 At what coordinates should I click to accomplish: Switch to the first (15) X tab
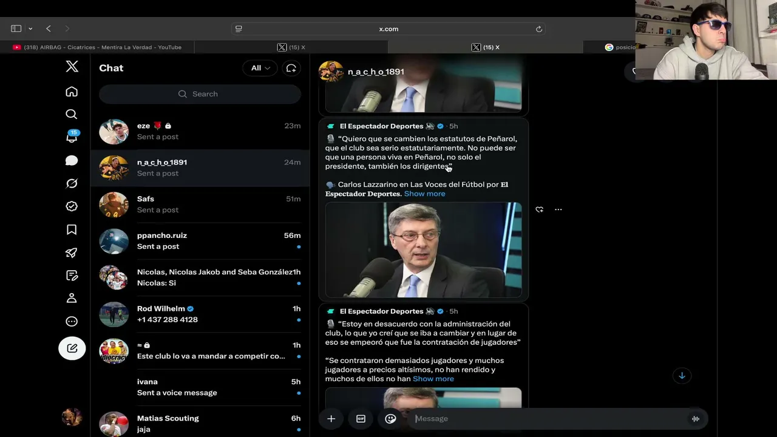(291, 47)
